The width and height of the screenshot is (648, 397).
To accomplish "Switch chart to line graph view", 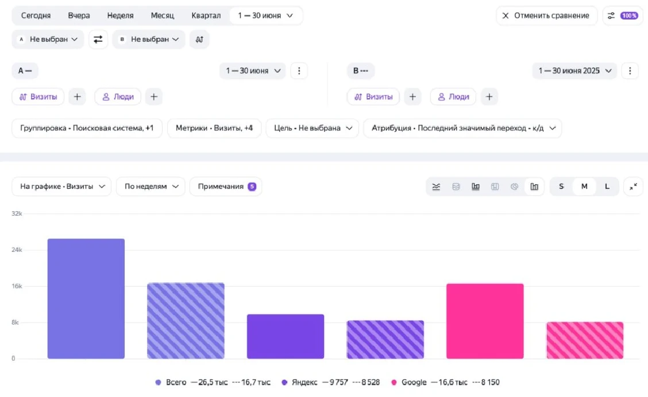I will [436, 186].
